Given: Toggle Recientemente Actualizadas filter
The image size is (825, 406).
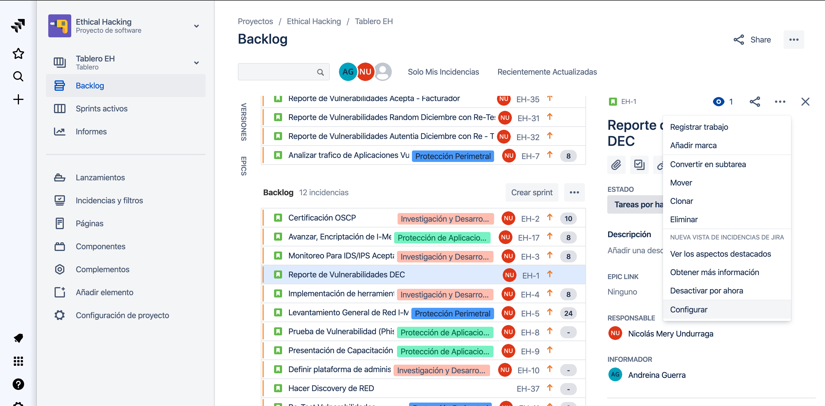Looking at the screenshot, I should point(547,71).
